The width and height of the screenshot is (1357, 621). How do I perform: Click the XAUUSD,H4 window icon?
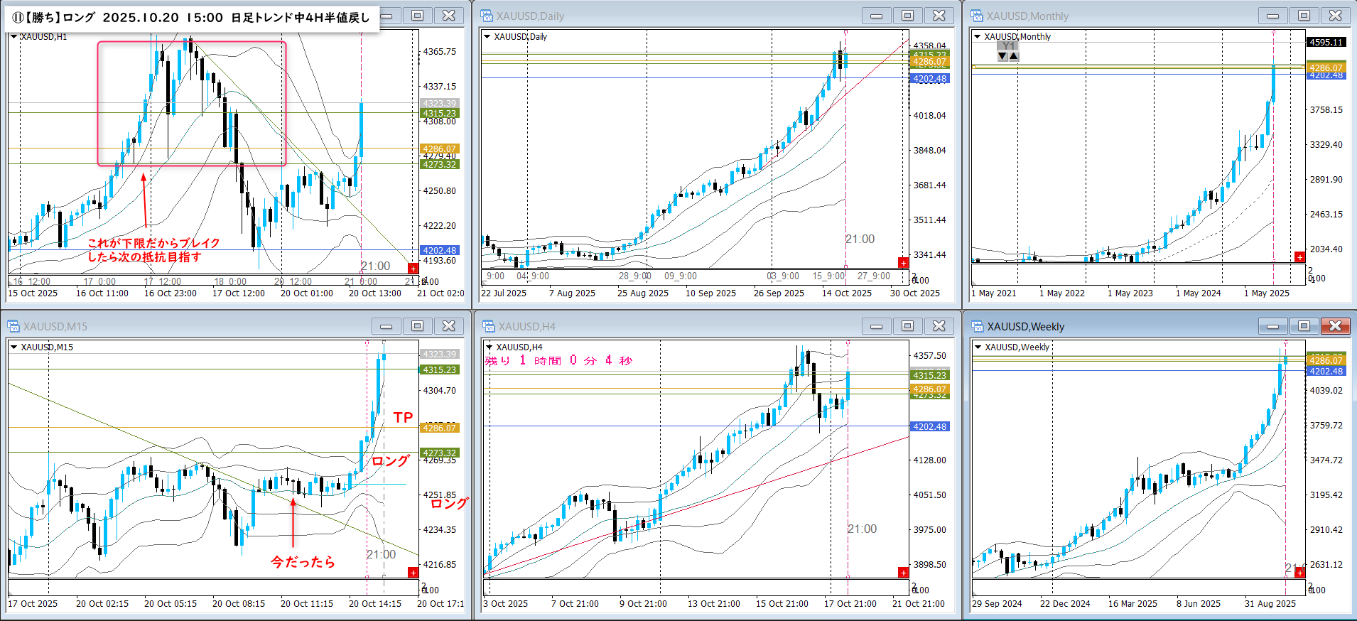tap(488, 326)
